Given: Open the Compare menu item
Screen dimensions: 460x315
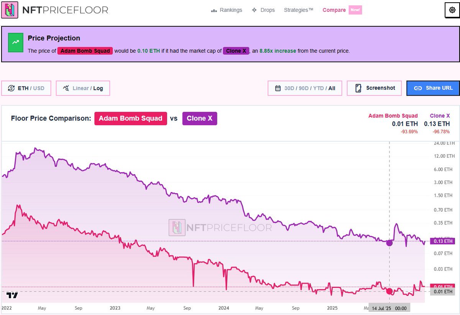Looking at the screenshot, I should point(334,10).
